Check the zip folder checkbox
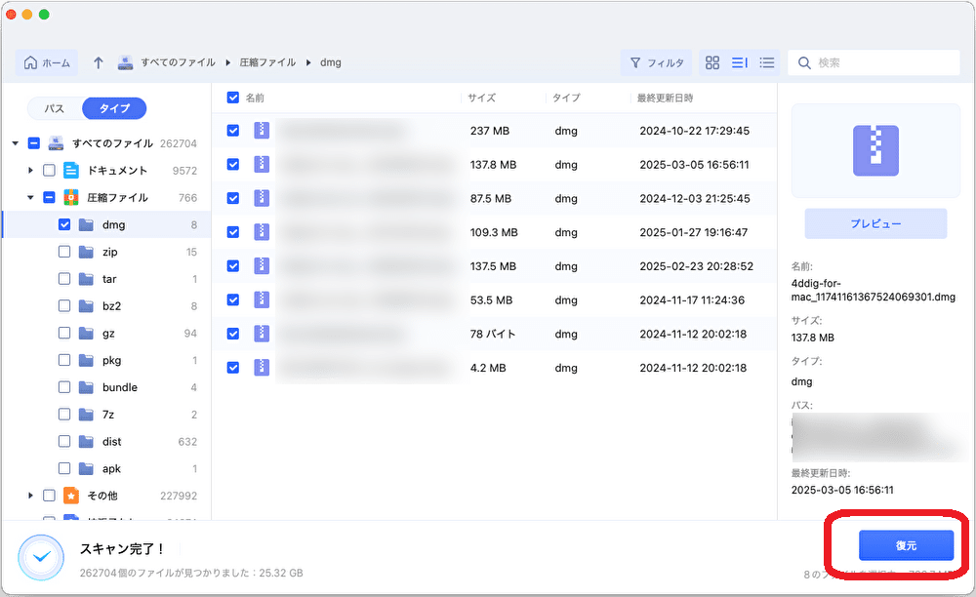Viewport: 976px width, 597px height. click(x=62, y=251)
